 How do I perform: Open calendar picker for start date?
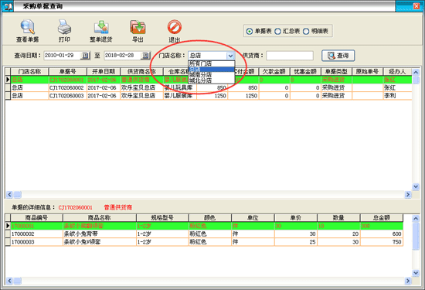(85, 56)
